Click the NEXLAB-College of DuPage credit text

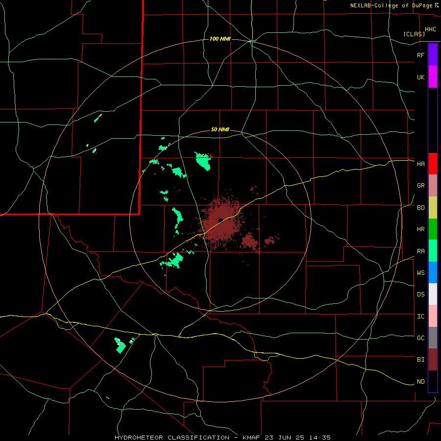(392, 5)
